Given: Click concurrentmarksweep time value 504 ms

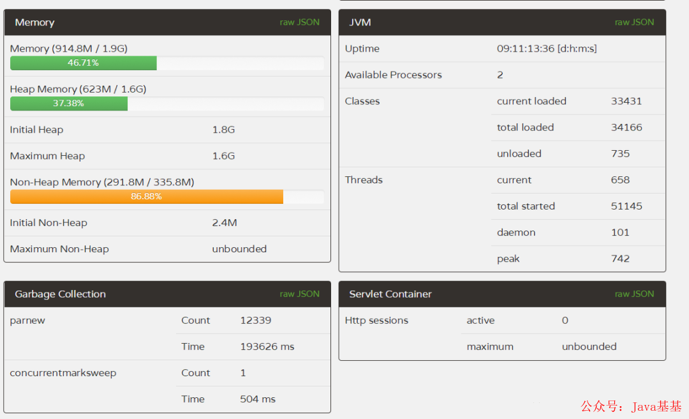Looking at the screenshot, I should pos(258,399).
